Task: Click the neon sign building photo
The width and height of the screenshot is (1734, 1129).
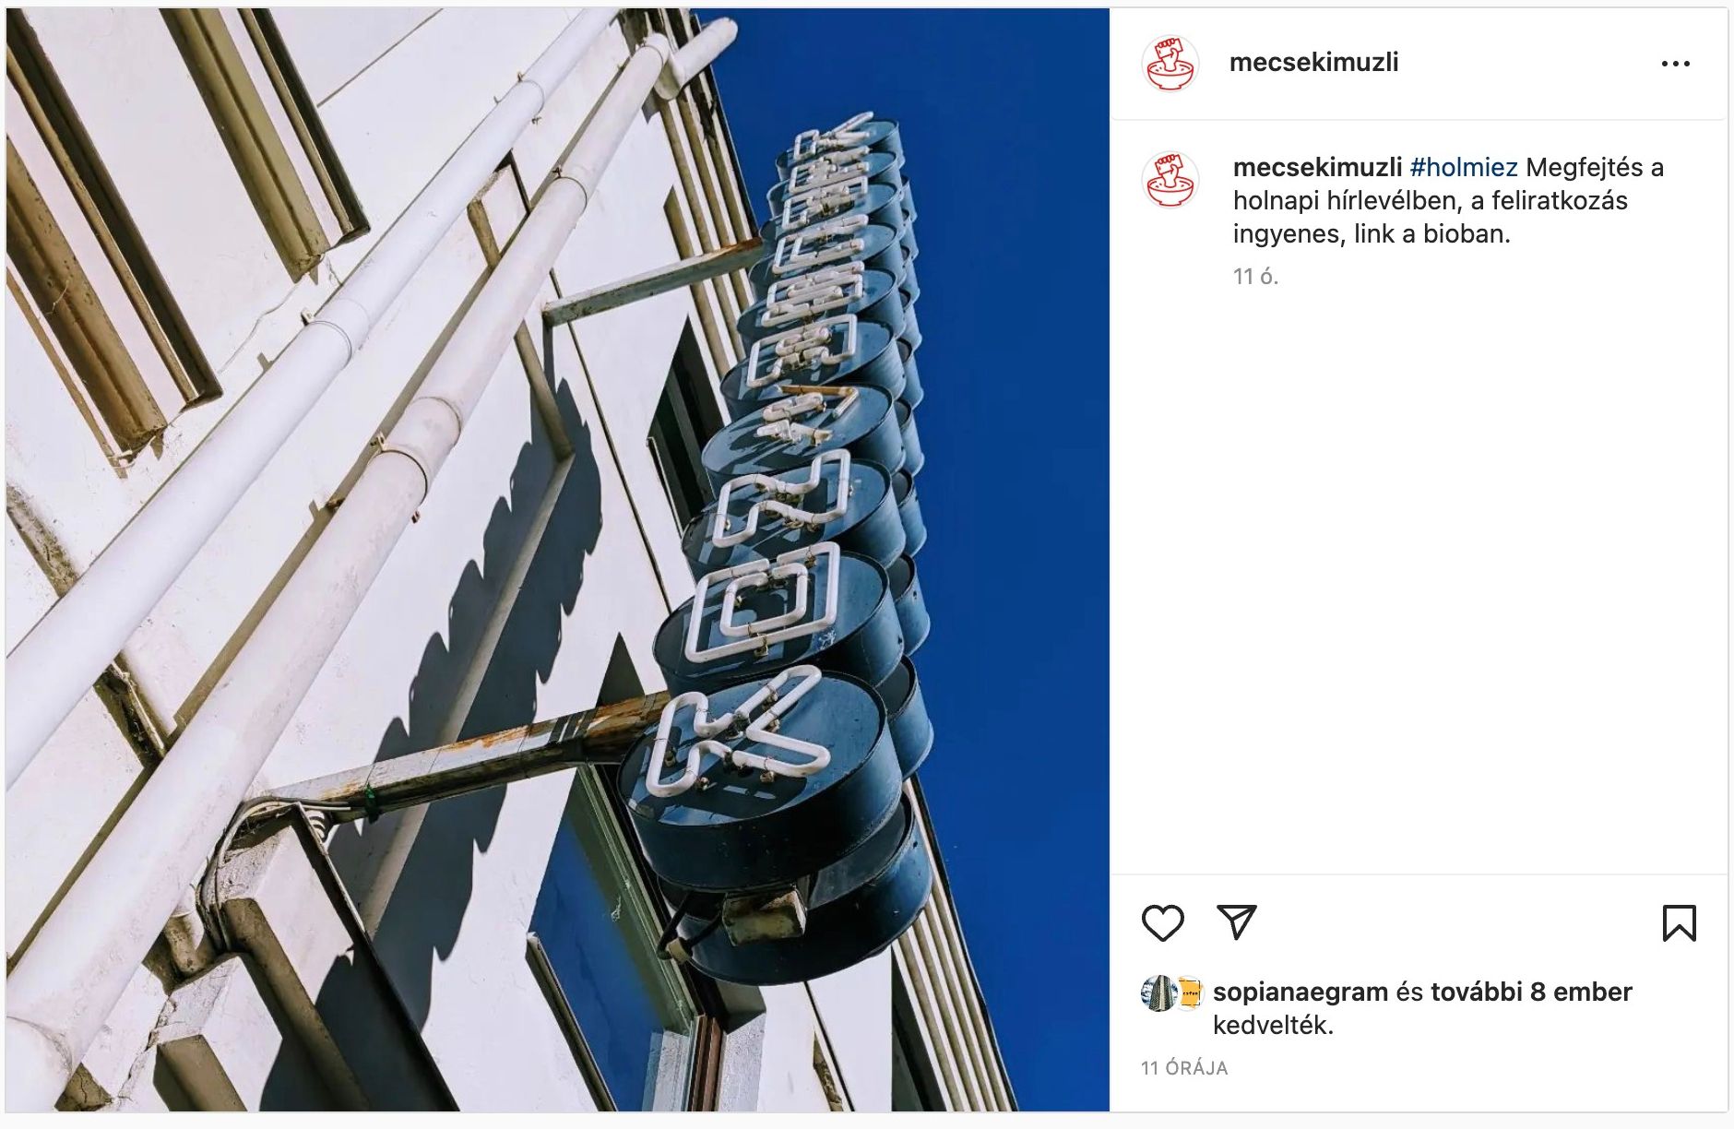Action: pos(557,559)
